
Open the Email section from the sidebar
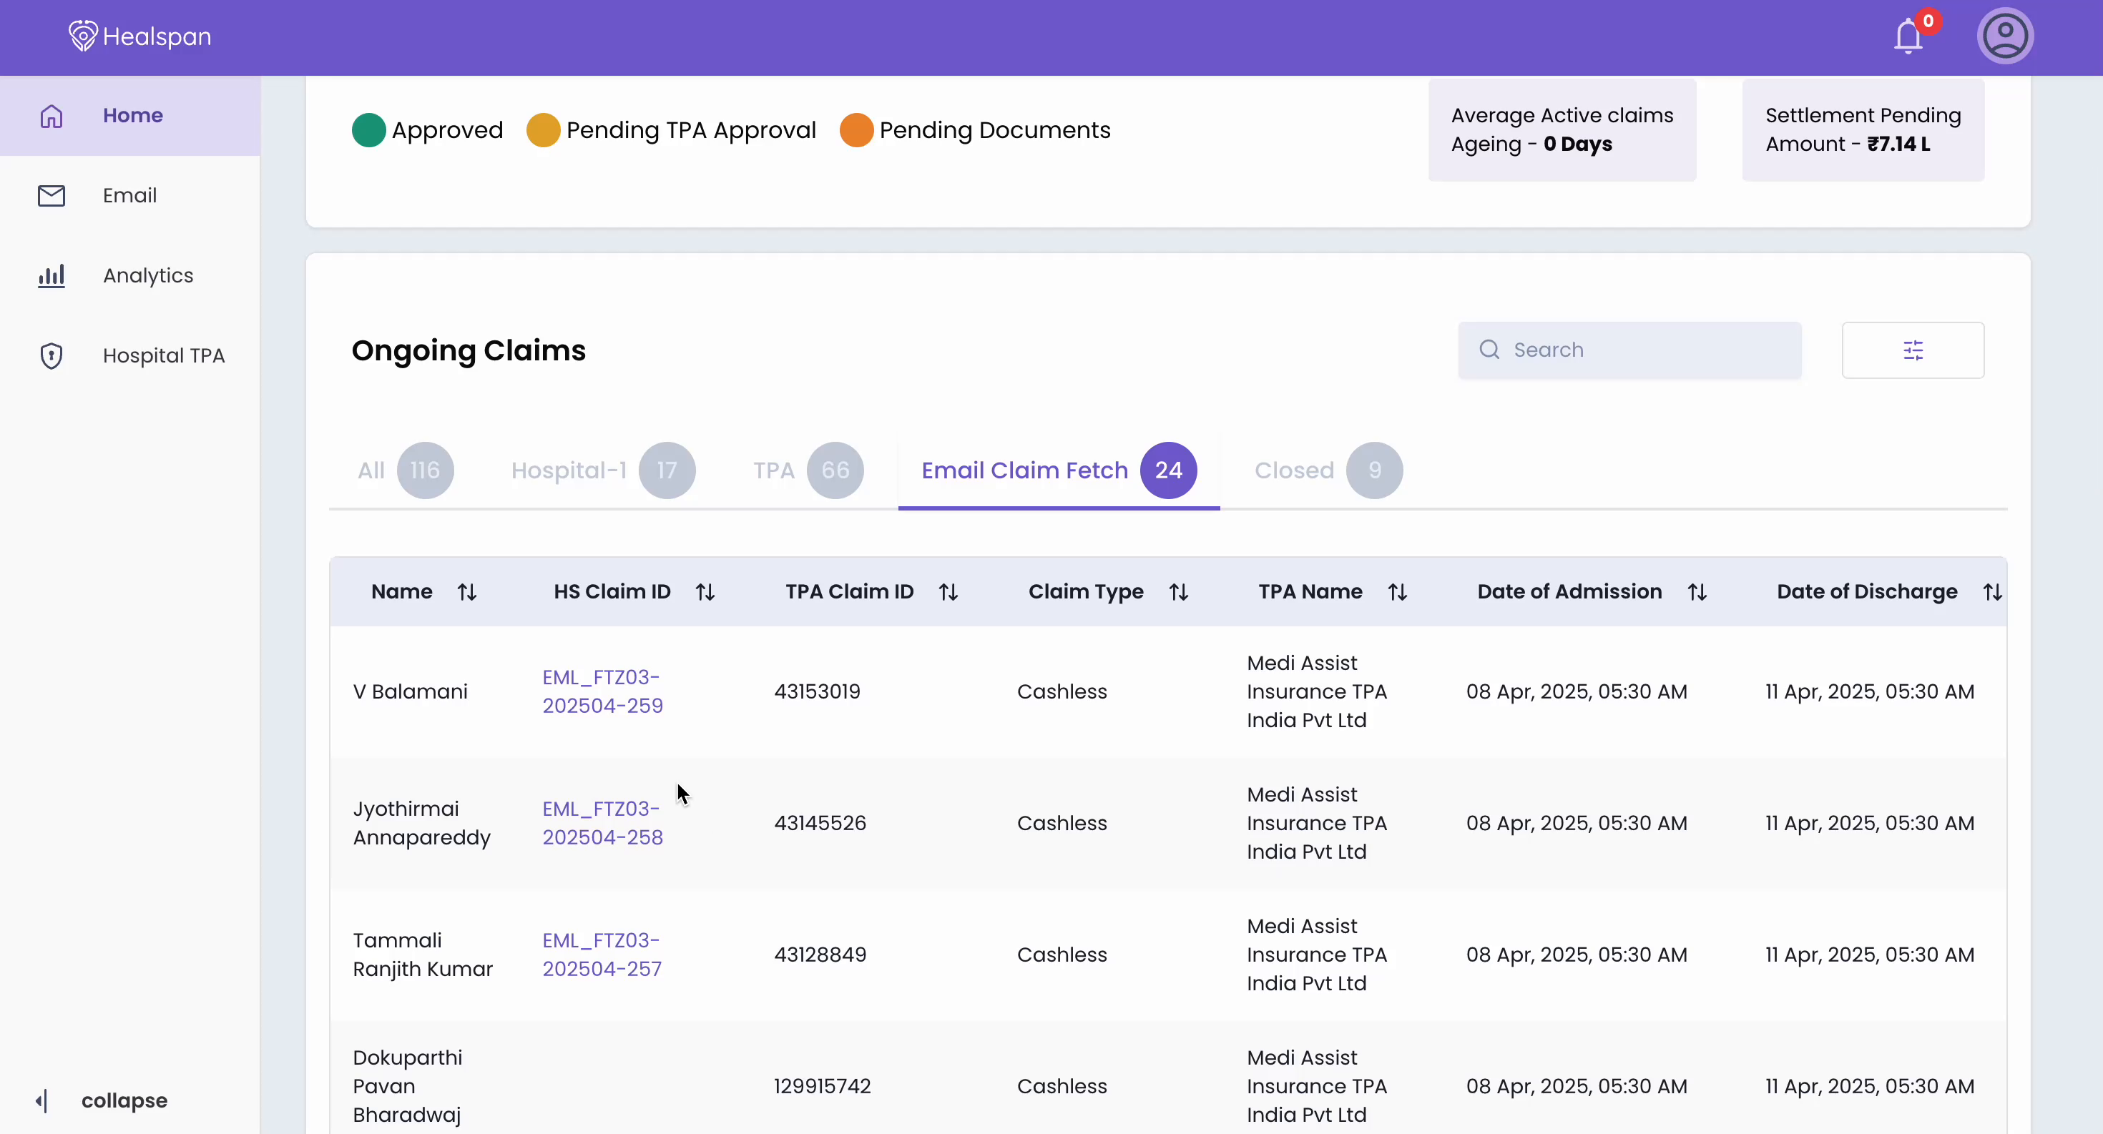point(129,195)
